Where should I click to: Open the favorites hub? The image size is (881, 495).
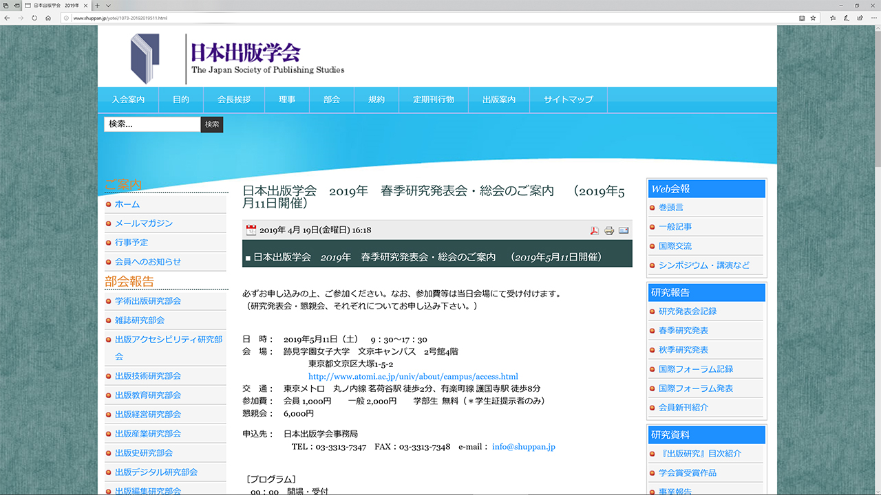833,18
